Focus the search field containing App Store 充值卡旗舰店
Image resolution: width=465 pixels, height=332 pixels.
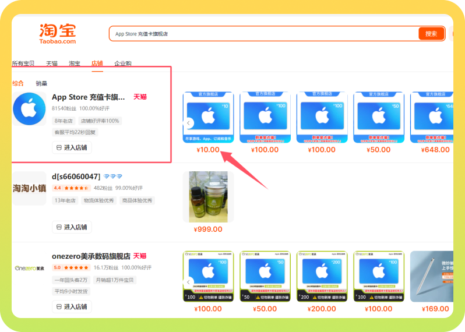264,34
